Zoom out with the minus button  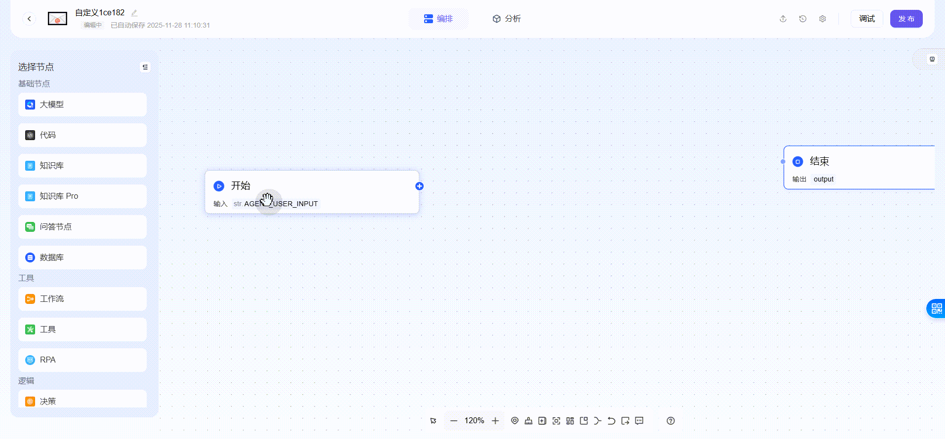454,421
